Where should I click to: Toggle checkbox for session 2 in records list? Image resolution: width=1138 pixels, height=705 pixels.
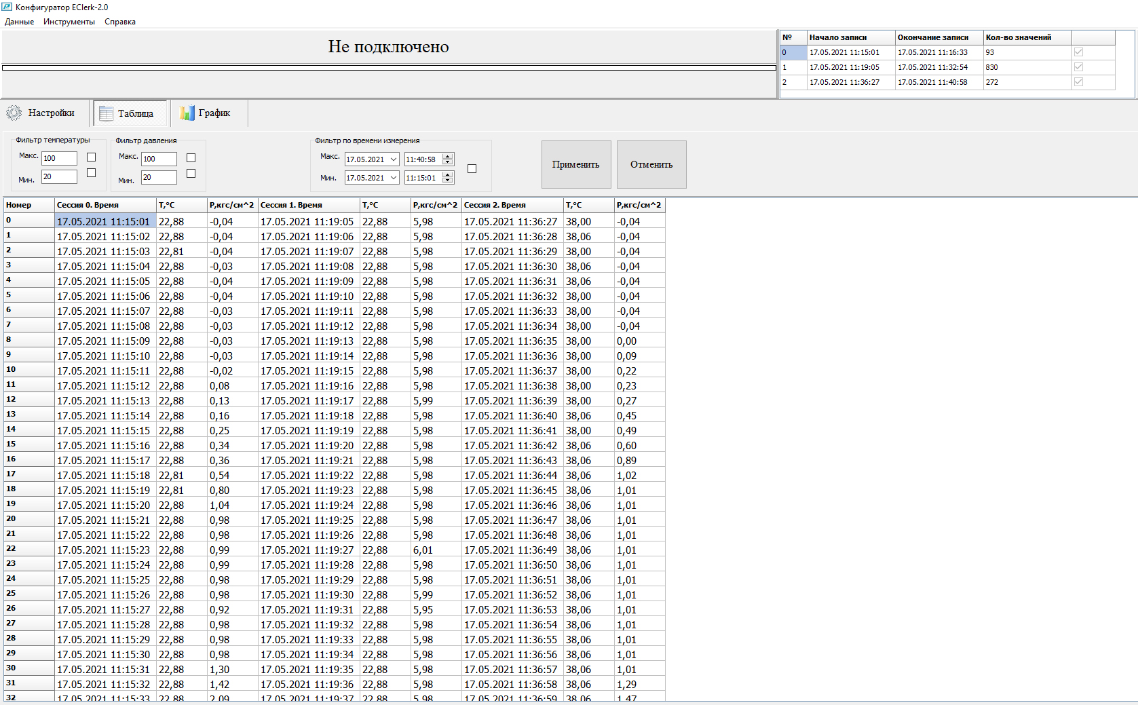click(x=1078, y=82)
